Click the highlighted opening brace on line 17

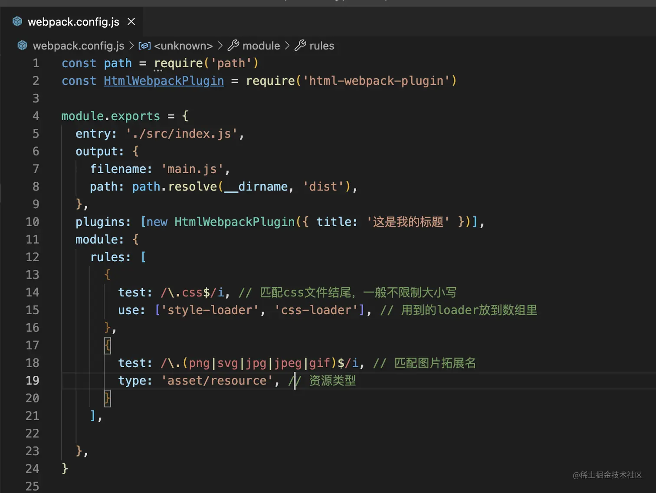[x=108, y=345]
